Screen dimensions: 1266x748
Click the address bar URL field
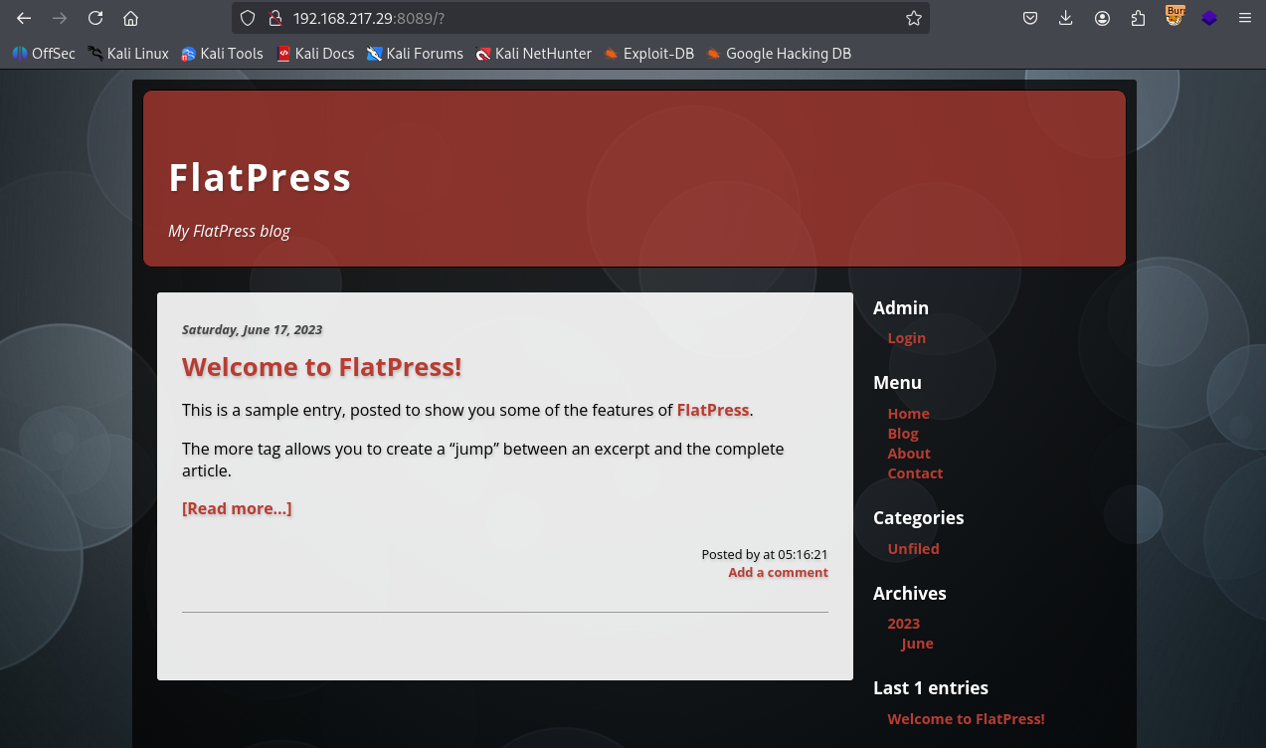point(597,18)
